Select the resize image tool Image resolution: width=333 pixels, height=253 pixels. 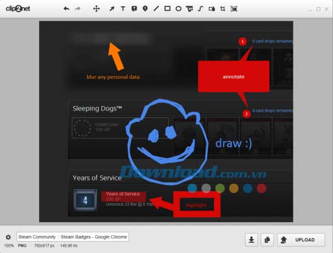coord(234,9)
